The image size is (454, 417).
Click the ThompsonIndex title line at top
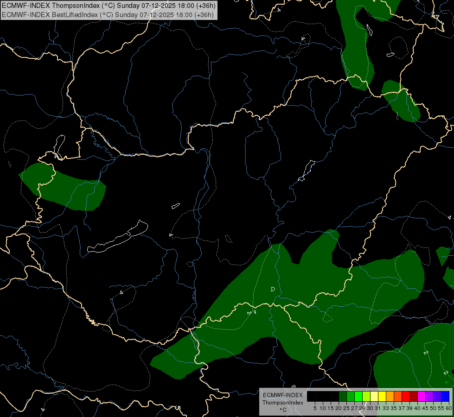click(109, 6)
